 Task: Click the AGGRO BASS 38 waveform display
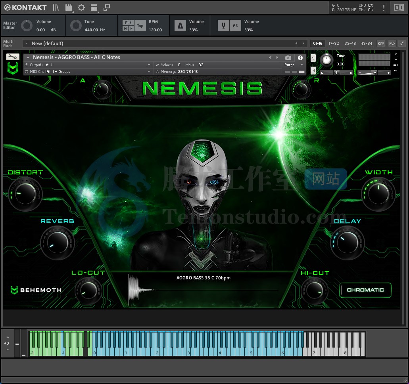tap(204, 289)
